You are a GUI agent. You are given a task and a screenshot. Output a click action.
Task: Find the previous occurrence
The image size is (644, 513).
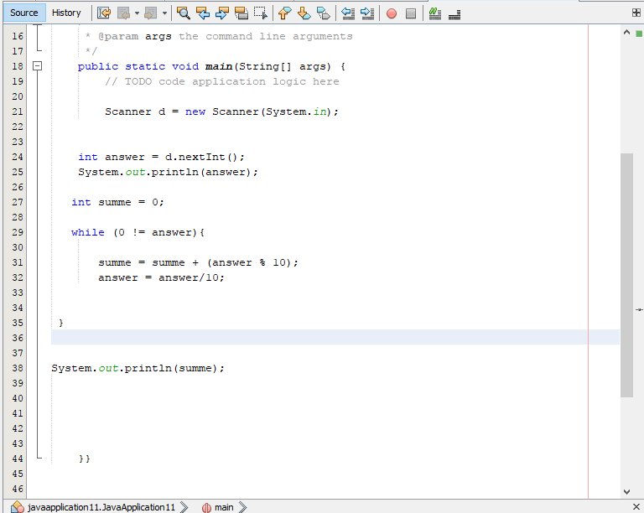click(202, 13)
